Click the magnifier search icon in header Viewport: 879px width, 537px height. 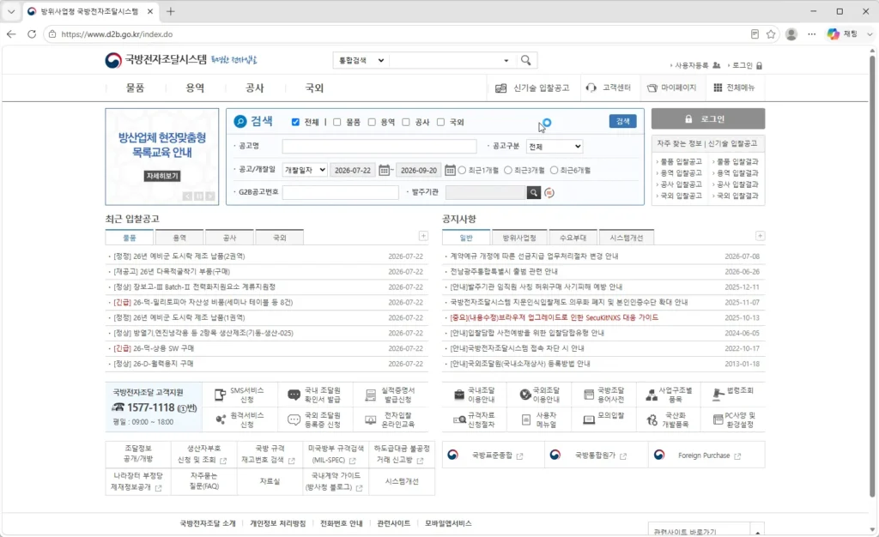click(x=526, y=60)
